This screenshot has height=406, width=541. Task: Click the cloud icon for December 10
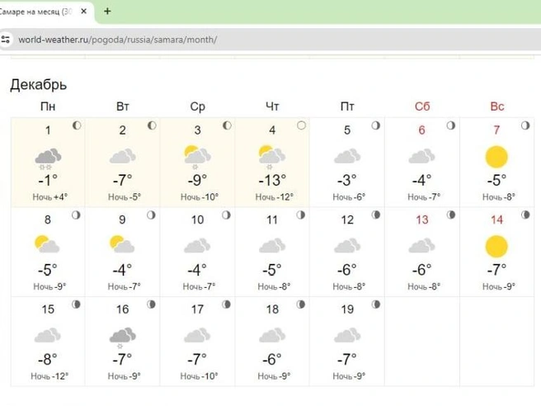click(x=197, y=245)
